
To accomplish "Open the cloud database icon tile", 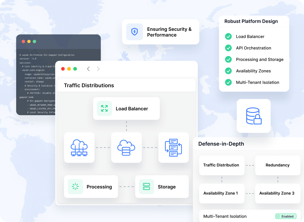I will pos(126,147).
